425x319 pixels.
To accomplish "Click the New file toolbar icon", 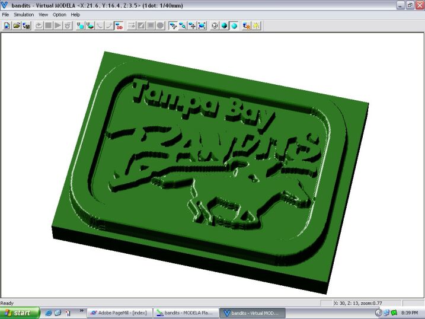I will (7, 26).
